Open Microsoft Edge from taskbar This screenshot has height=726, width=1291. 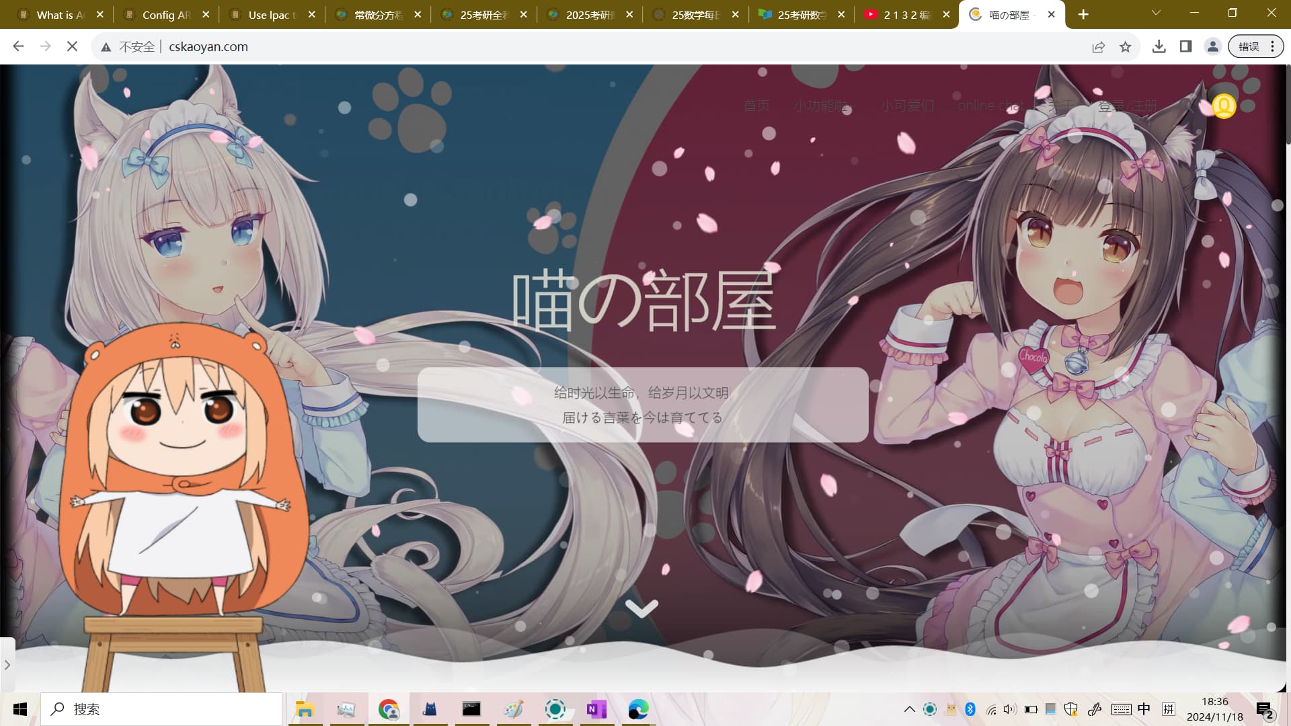click(638, 709)
